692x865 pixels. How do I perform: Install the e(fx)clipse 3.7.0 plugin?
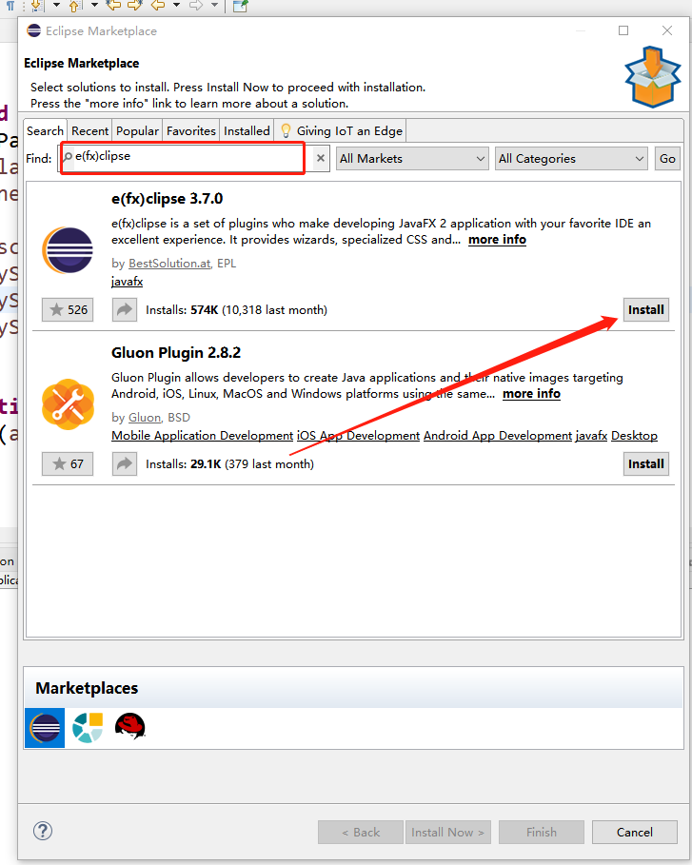pos(645,309)
